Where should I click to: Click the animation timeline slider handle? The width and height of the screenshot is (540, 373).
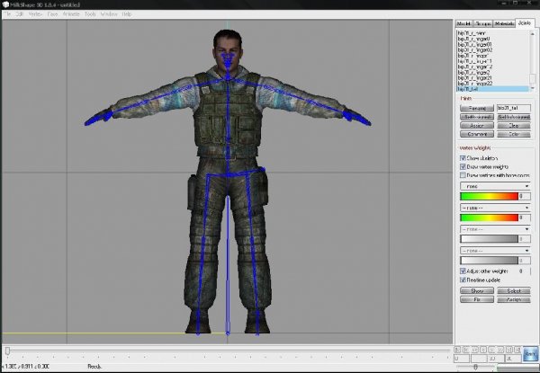tap(7, 351)
